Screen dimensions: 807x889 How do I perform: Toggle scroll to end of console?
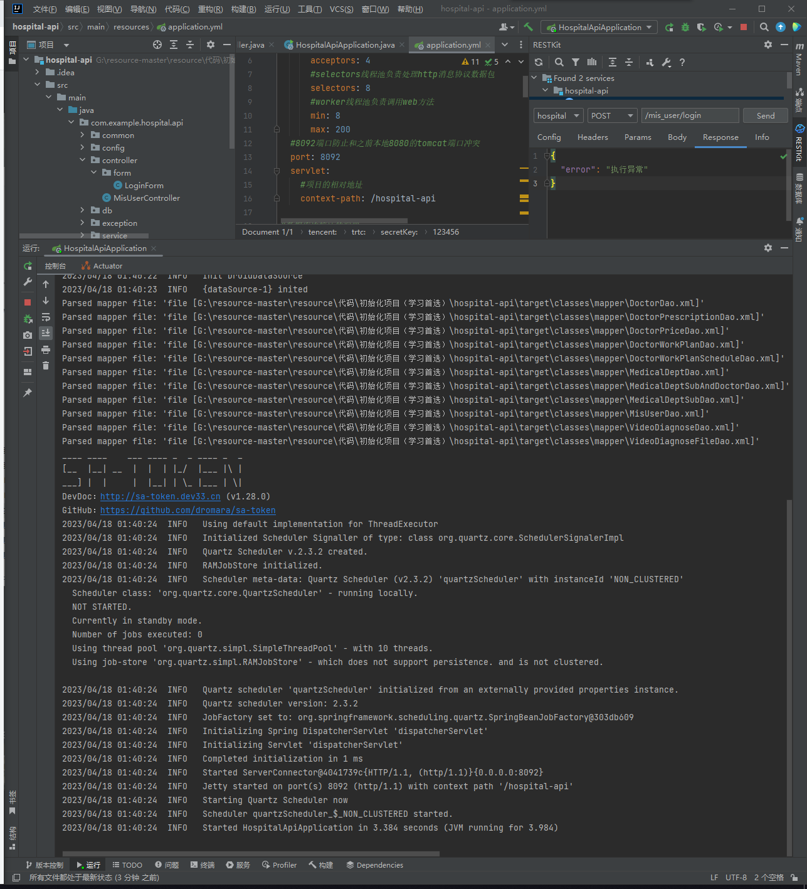(x=46, y=333)
